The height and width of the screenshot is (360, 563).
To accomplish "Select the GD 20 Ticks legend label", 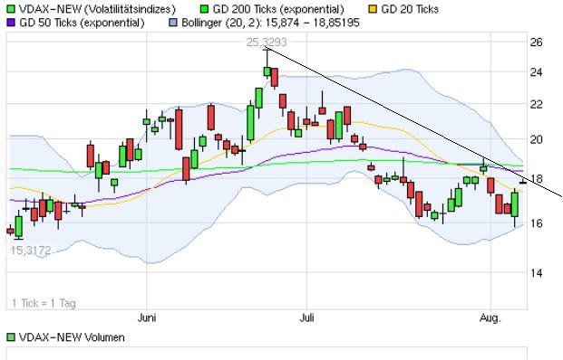I will (x=410, y=9).
